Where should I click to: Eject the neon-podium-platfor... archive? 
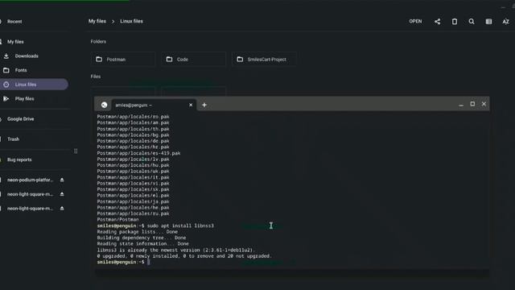pos(62,180)
